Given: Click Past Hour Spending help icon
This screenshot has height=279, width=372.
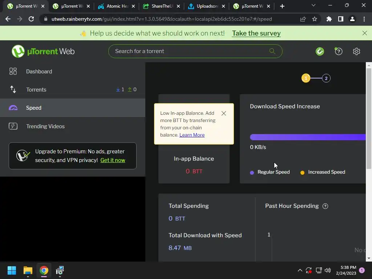Looking at the screenshot, I should 325,206.
